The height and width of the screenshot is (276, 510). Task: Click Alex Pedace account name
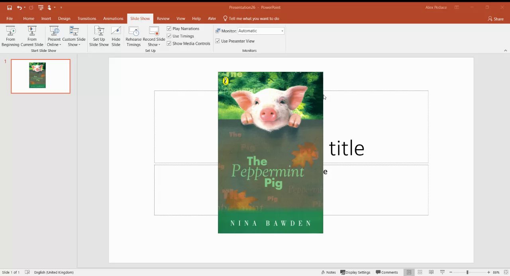click(x=436, y=7)
